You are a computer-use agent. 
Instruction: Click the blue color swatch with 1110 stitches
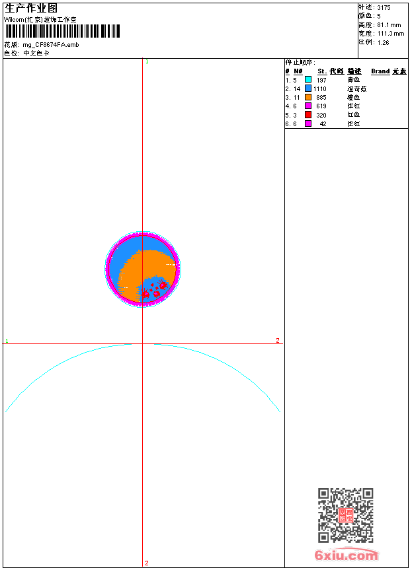pyautogui.click(x=308, y=89)
